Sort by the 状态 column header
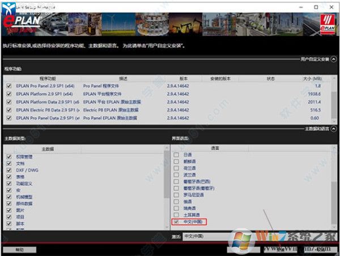The width and height of the screenshot is (340, 256). (x=271, y=79)
